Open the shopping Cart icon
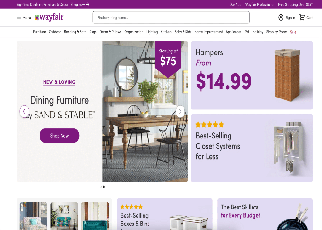This screenshot has height=230, width=322. (302, 17)
